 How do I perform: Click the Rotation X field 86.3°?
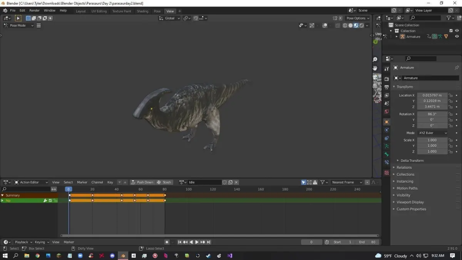coord(432,114)
